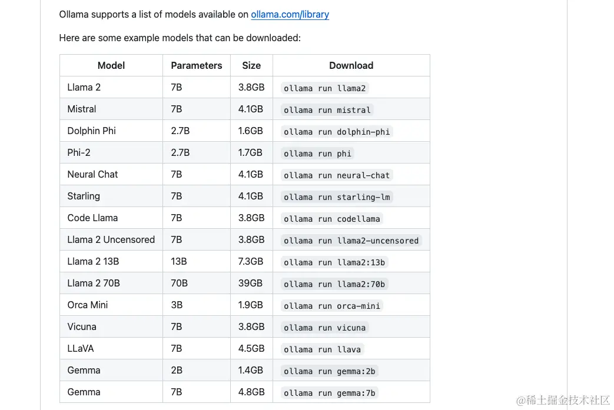The image size is (614, 410).
Task: Select the 'ollama run llama2-uncensored' command
Action: click(x=351, y=241)
